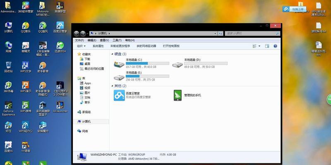
Task: Click the Explorer forward navigation arrow
Action: click(83, 33)
